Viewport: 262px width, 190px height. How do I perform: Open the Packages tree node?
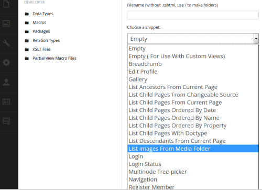41,31
